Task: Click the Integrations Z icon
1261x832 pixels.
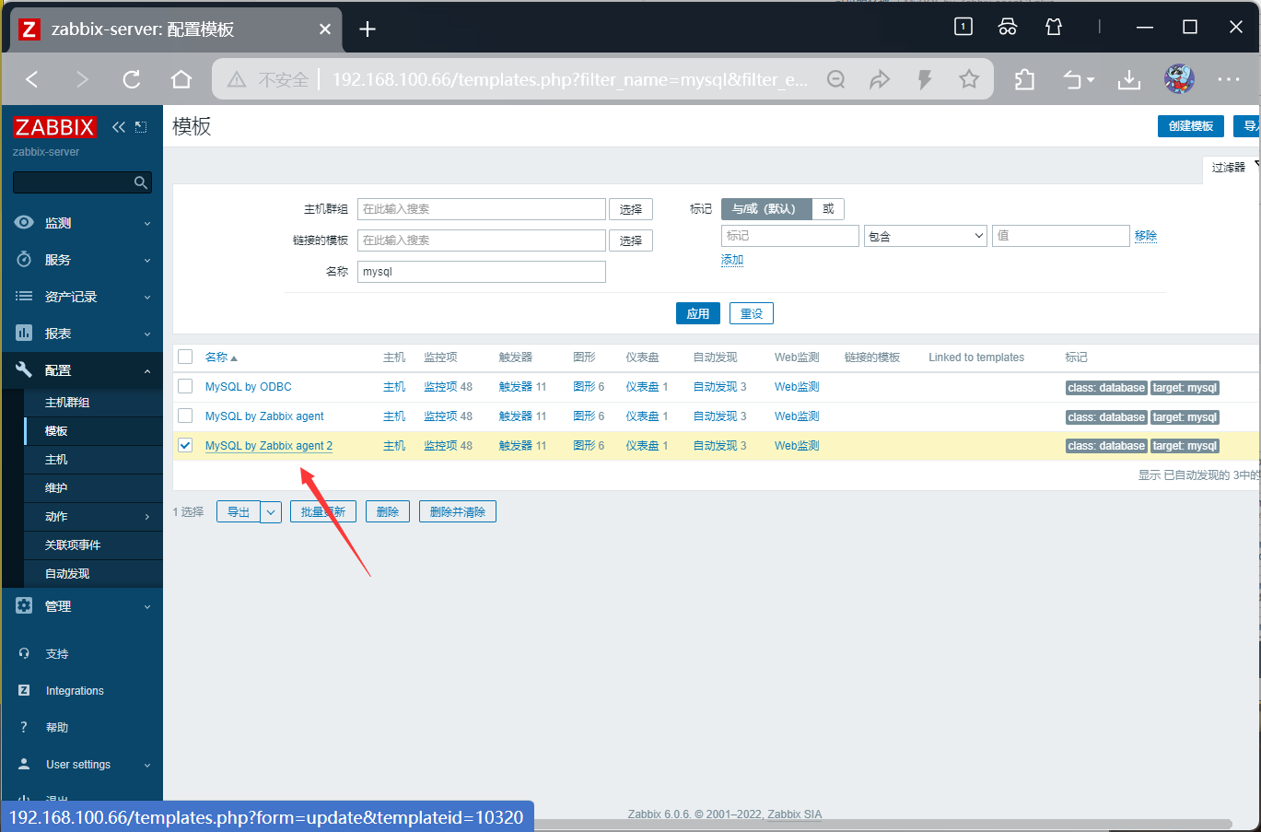Action: coord(24,690)
